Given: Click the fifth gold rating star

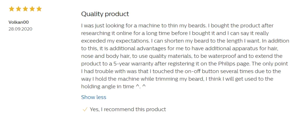Looking at the screenshot, I should [39, 9].
